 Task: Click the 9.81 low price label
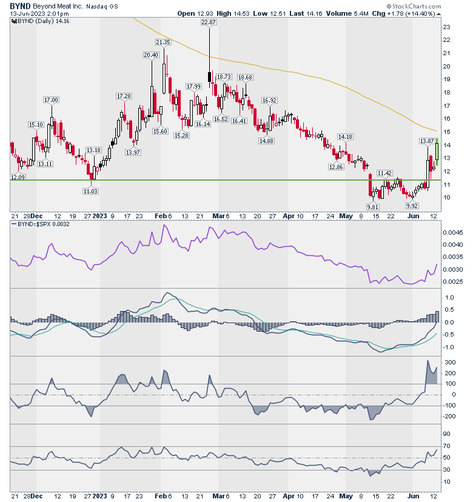pos(372,207)
